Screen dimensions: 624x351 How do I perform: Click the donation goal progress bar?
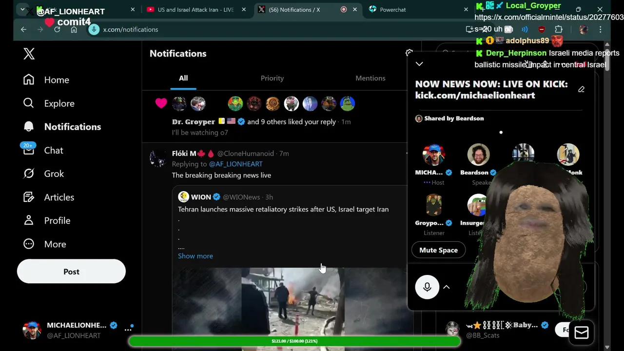pyautogui.click(x=294, y=341)
